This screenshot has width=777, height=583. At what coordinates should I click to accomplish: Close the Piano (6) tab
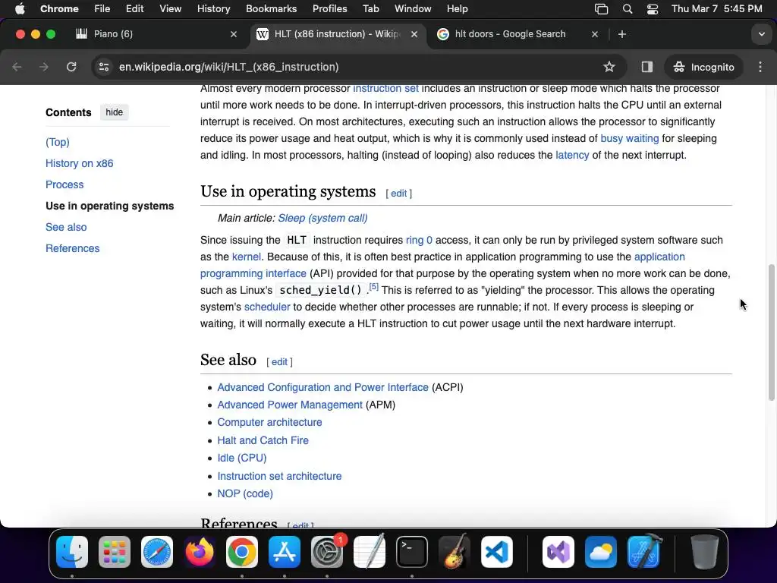tap(234, 34)
